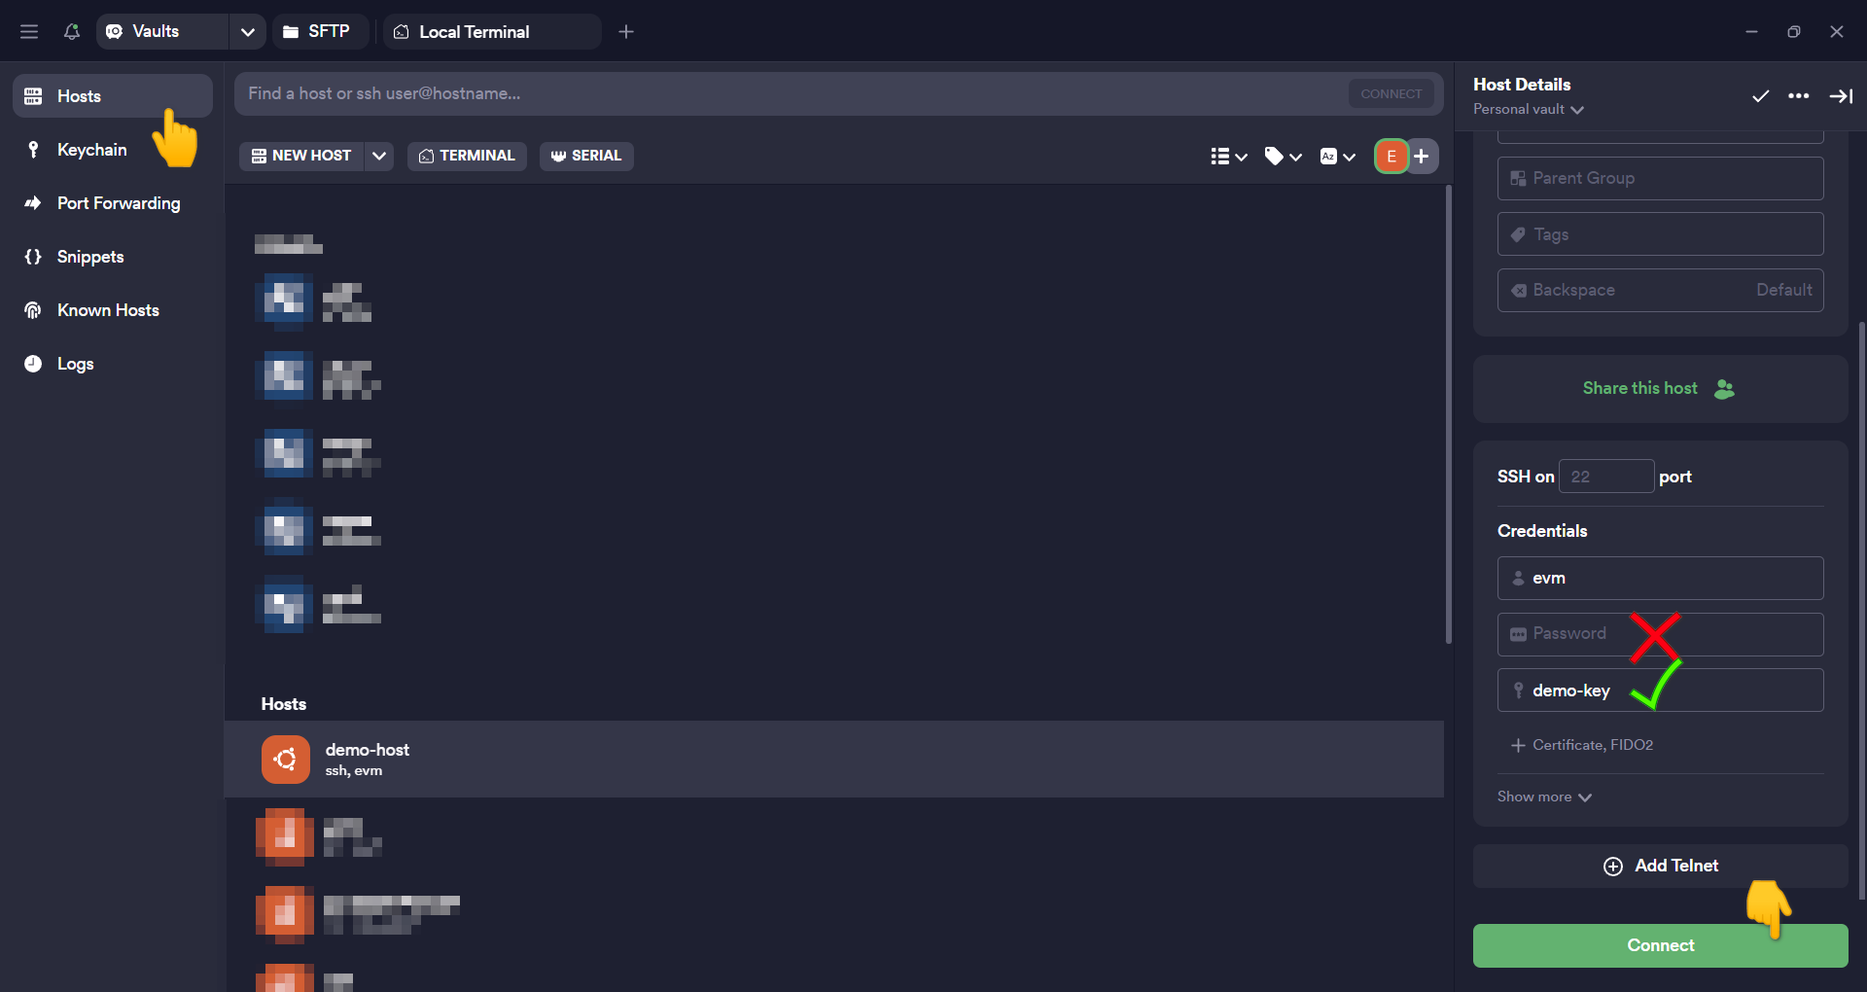Viewport: 1867px width, 992px height.
Task: Click the SSH port number field
Action: (x=1605, y=477)
